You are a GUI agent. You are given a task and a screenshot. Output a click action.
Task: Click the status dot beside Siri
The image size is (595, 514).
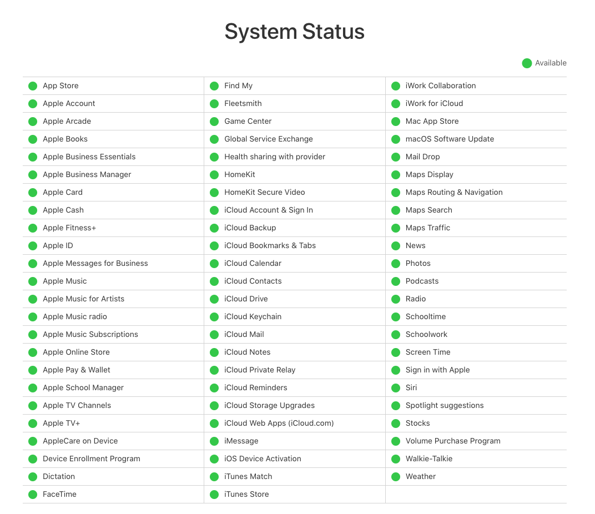point(395,387)
